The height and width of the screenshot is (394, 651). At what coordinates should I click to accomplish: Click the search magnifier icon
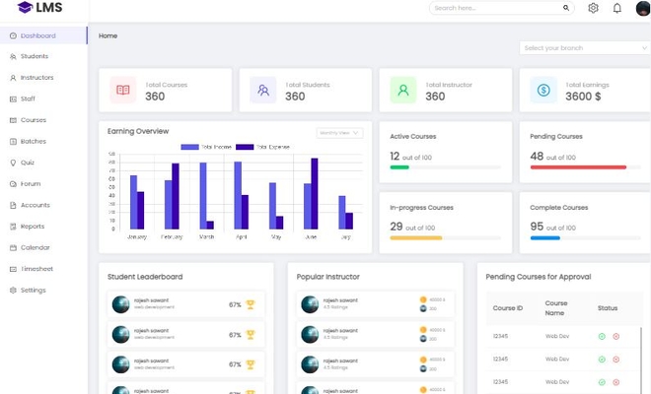pyautogui.click(x=566, y=8)
